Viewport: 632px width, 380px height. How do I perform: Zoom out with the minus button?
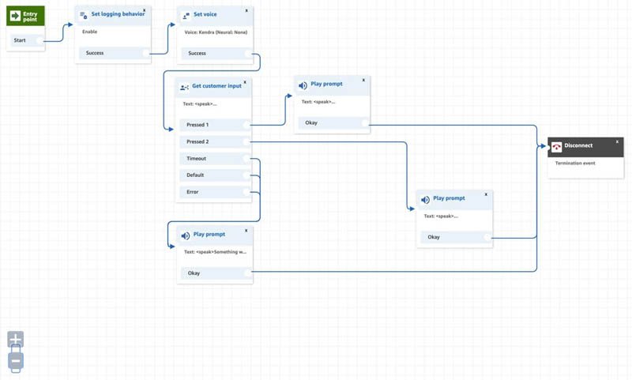click(15, 360)
